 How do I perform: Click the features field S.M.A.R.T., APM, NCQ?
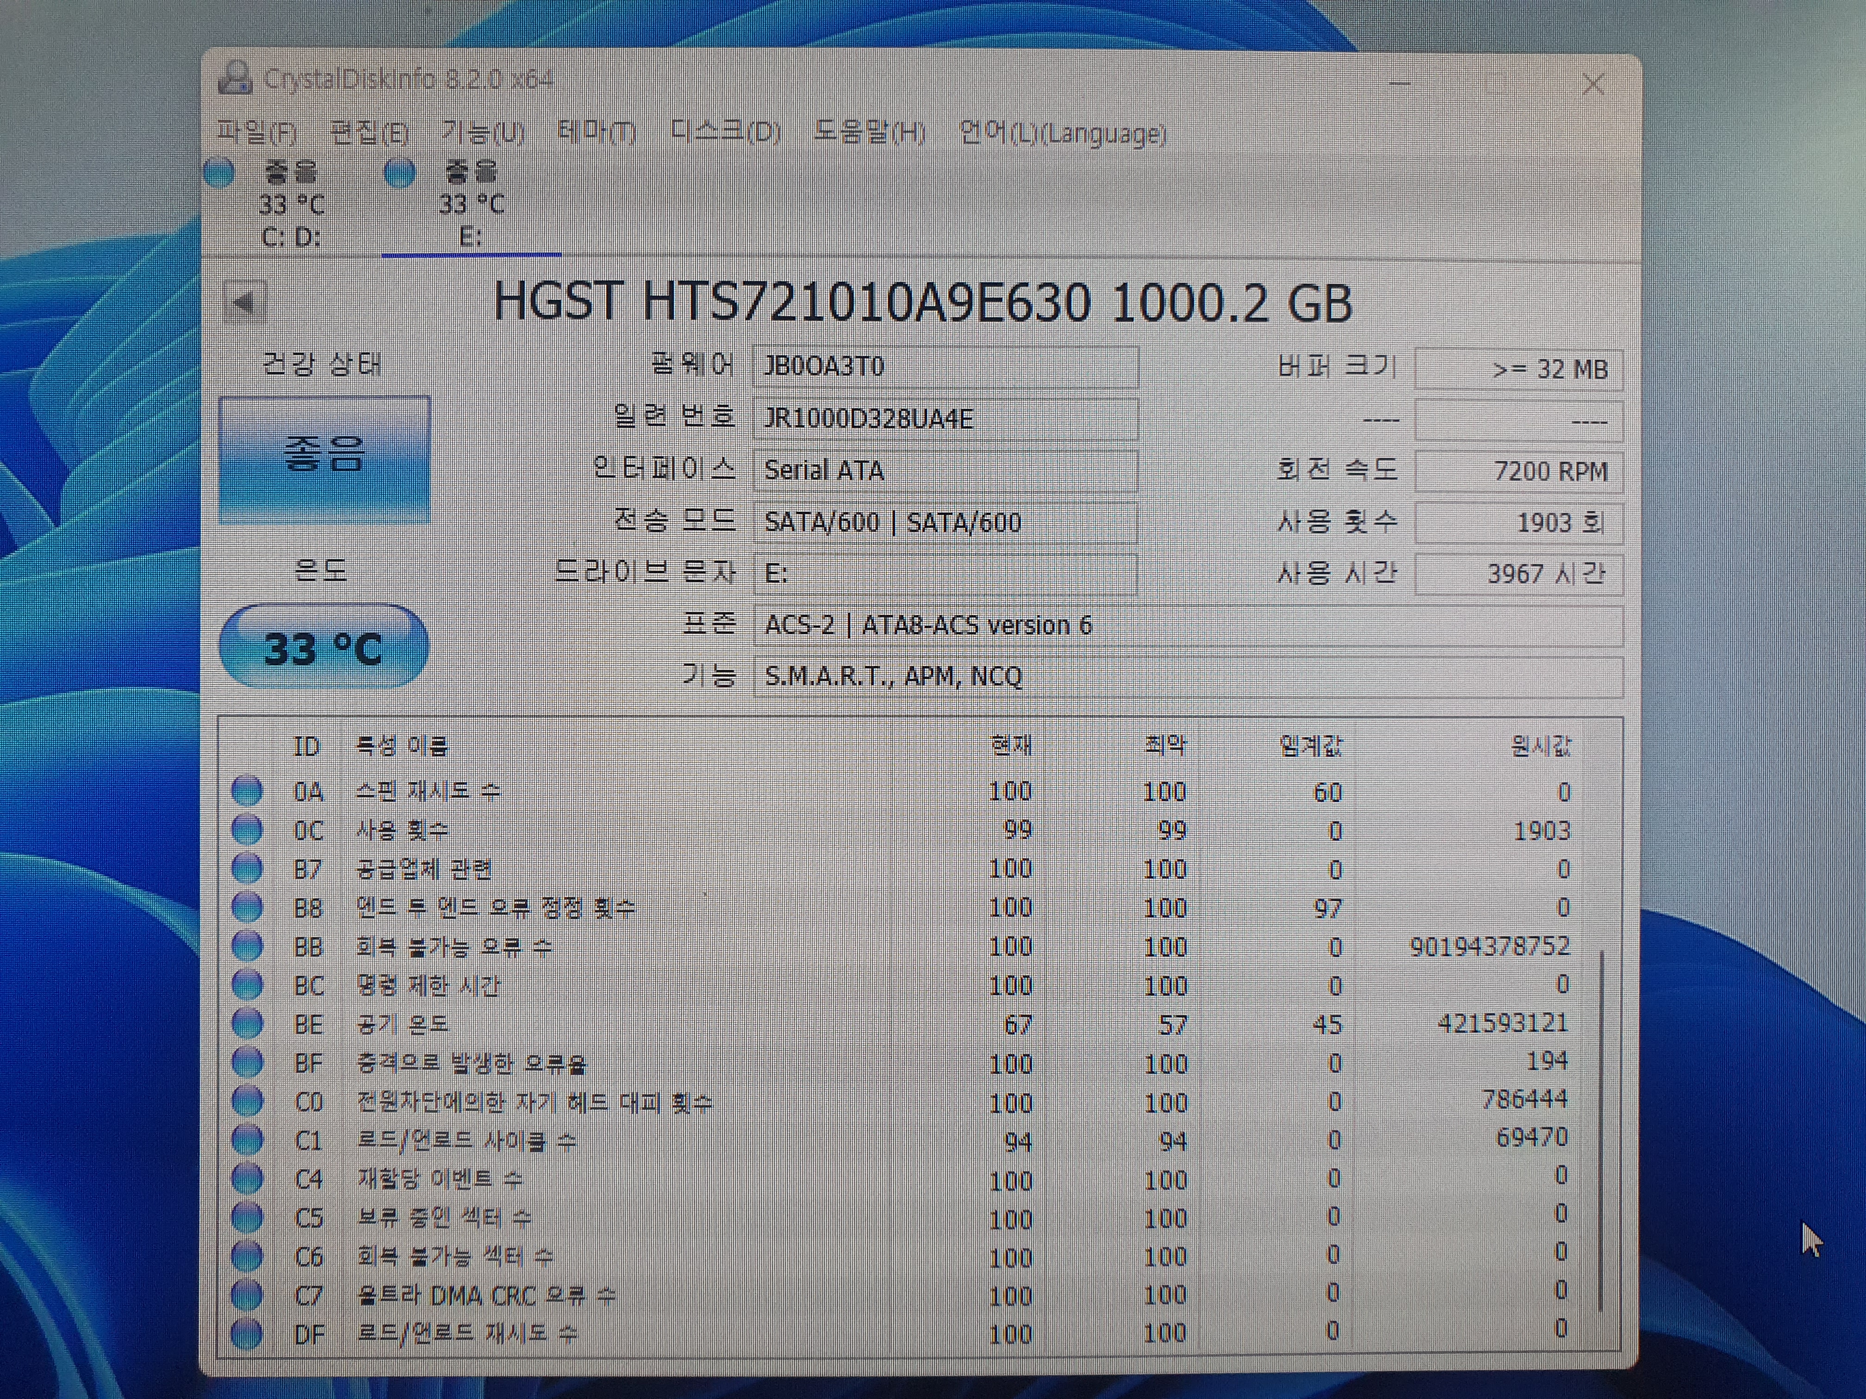coord(1188,677)
